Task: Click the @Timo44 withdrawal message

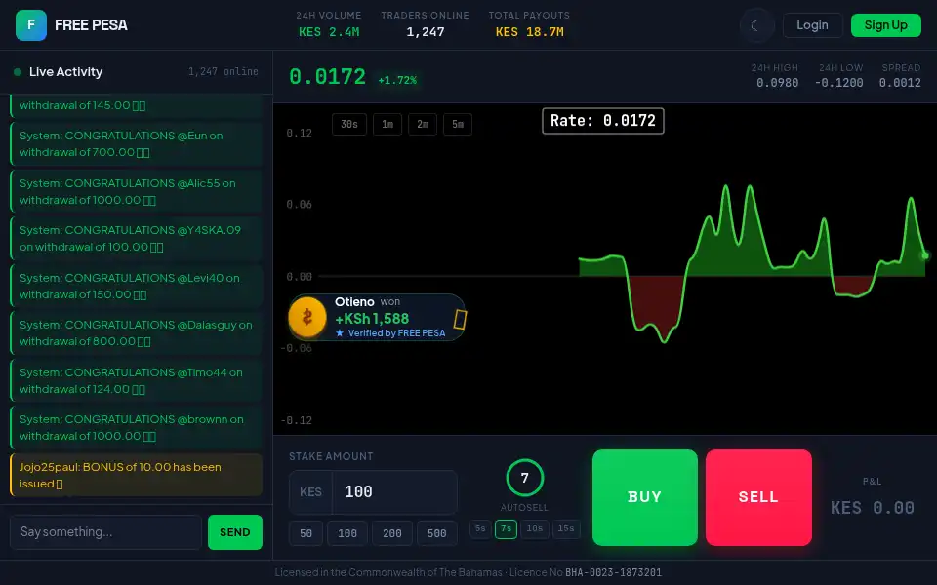Action: point(137,381)
